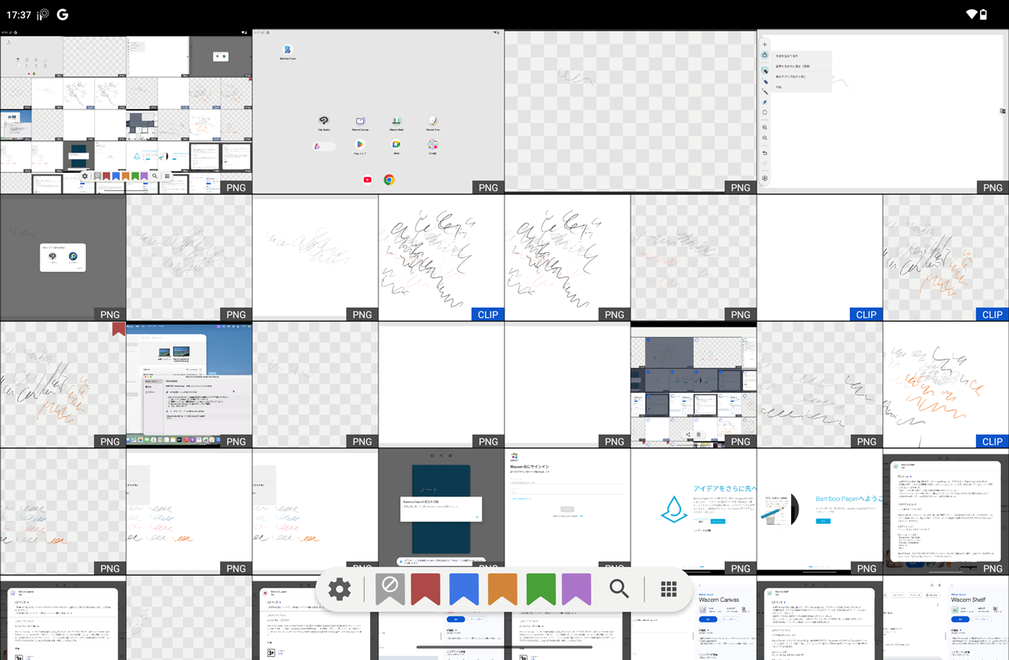Filter by the orange bookmark
Viewport: 1009px width, 660px height.
(x=502, y=589)
